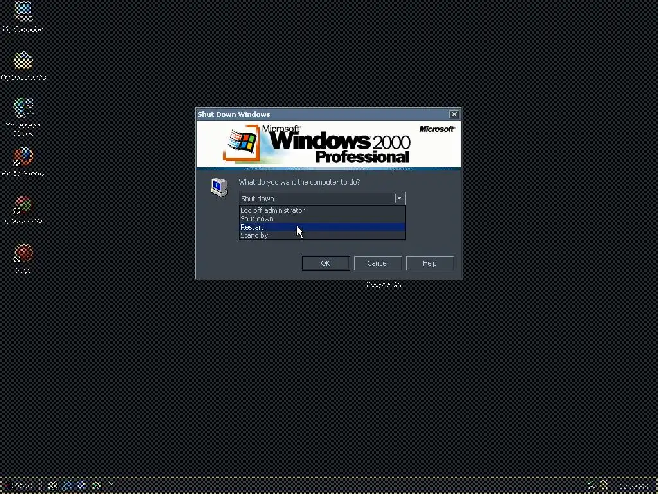Launch K-Meleon browser shortcut
This screenshot has width=658, height=494.
coord(23,210)
